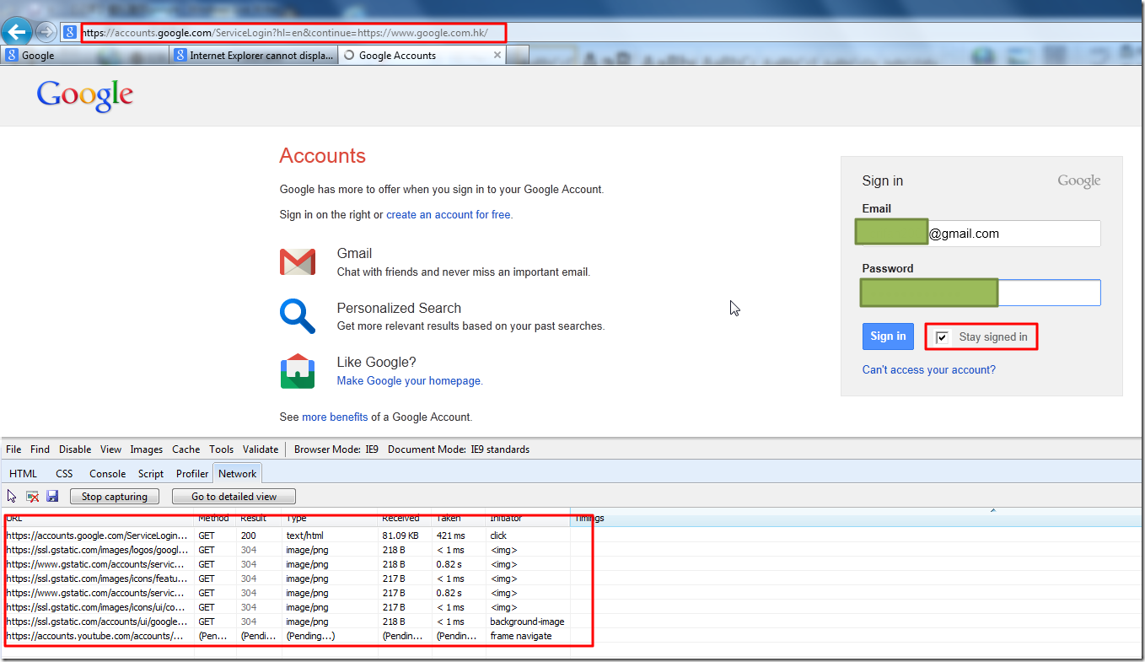Select the accounts.youtube.com pending request row
1145x662 pixels.
click(288, 636)
